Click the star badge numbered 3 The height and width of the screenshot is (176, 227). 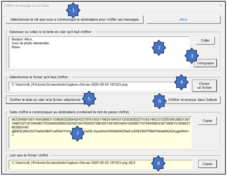[192, 55]
